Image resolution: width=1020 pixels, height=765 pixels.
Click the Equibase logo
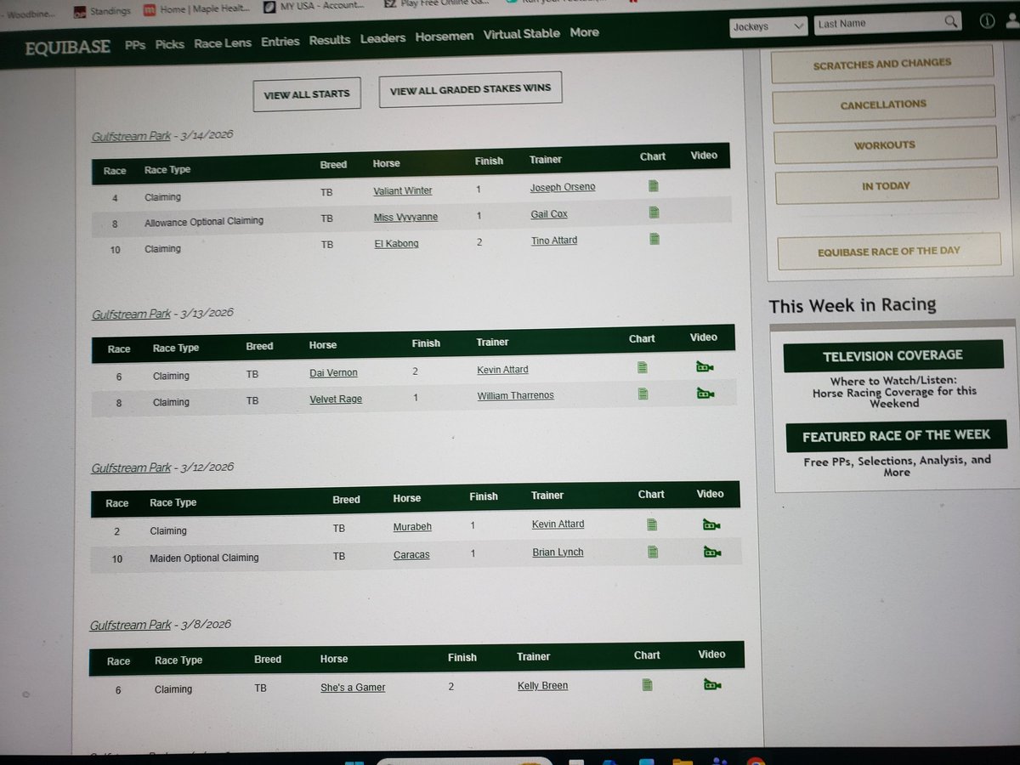pyautogui.click(x=67, y=47)
